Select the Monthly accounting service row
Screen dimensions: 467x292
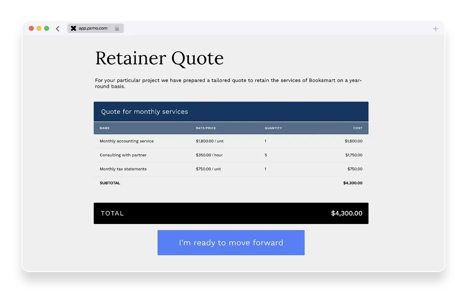231,141
